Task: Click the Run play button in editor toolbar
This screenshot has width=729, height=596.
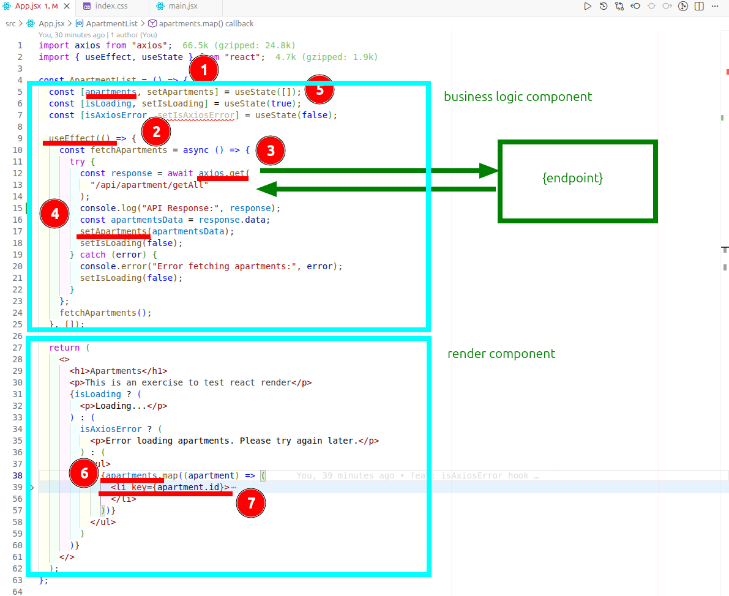Action: pyautogui.click(x=588, y=6)
